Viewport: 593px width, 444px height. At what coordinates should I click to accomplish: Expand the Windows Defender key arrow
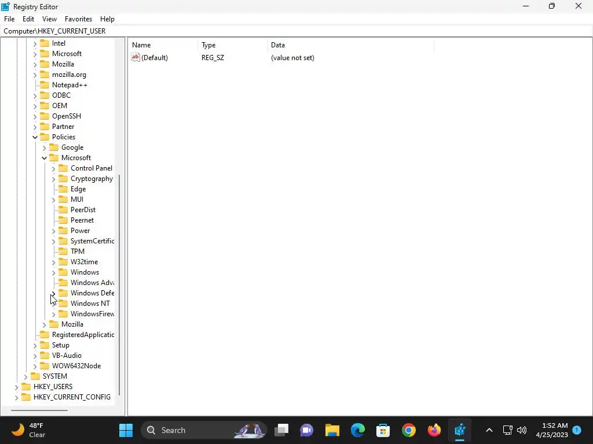click(53, 293)
